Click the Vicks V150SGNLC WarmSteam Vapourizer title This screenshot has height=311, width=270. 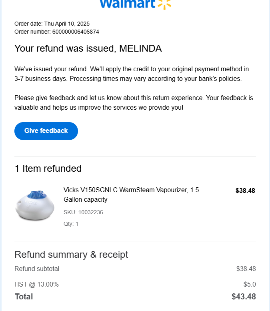coord(131,195)
